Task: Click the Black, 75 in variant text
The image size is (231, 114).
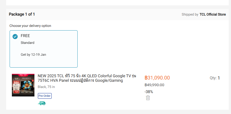Action: tap(46, 87)
